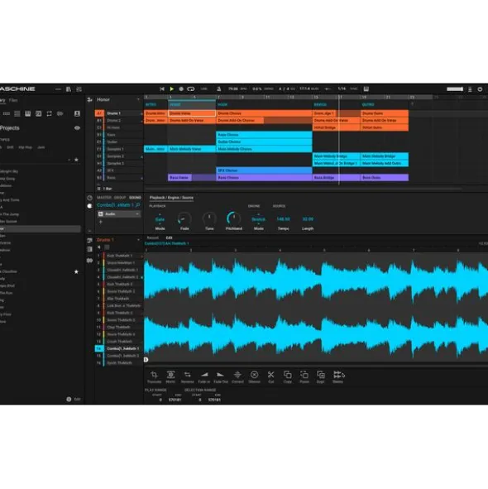488x489 pixels.
Task: Click the user content icon in browser
Action: (x=77, y=114)
